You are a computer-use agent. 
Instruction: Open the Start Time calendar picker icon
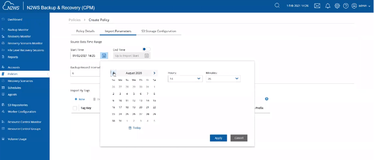click(x=104, y=55)
